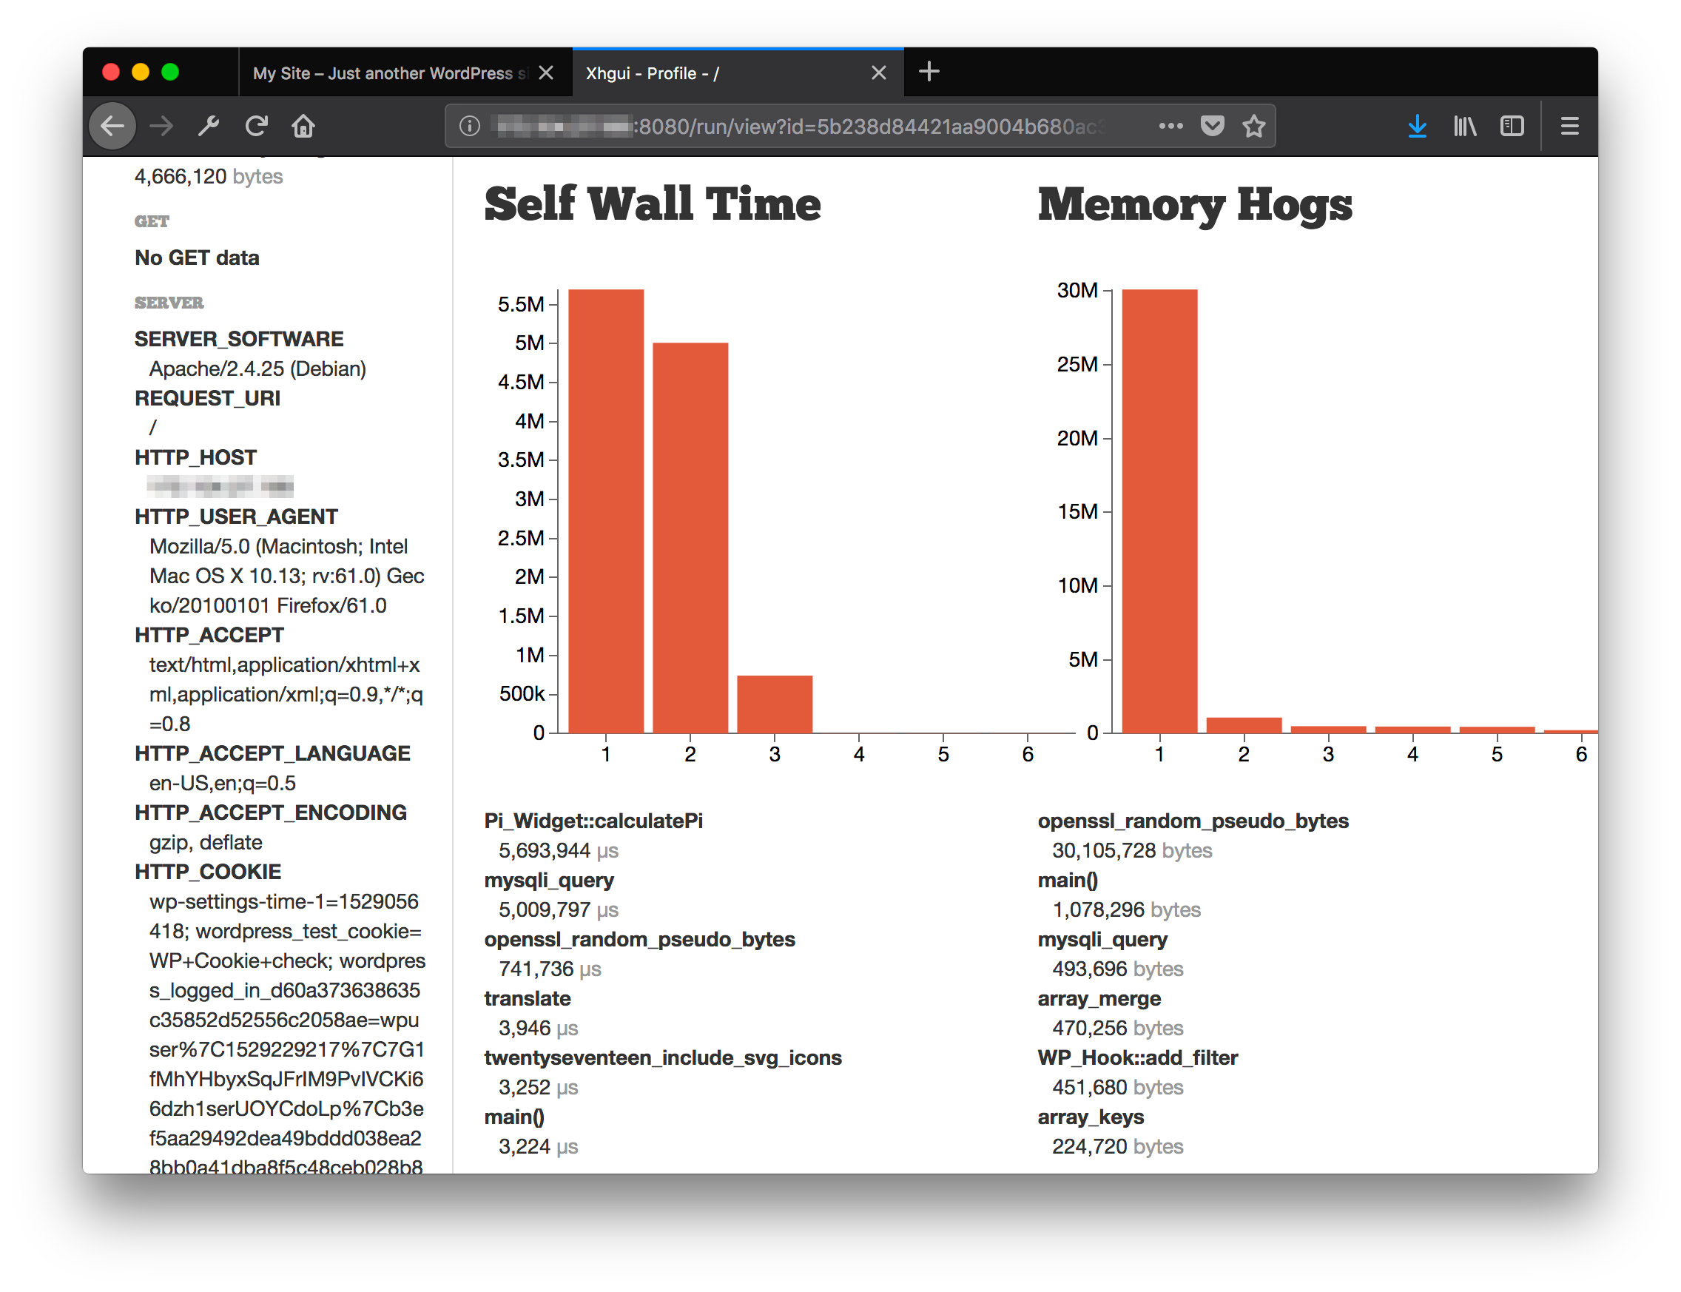The height and width of the screenshot is (1292, 1681).
Task: Toggle the sidebar view icon
Action: click(x=1512, y=125)
